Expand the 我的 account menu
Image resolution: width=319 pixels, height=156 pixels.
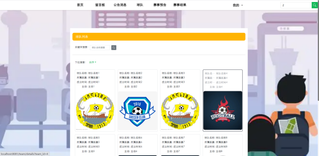pyautogui.click(x=238, y=5)
